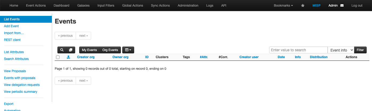Click the star bookmark icon in navbar
The image size is (372, 111).
[303, 6]
